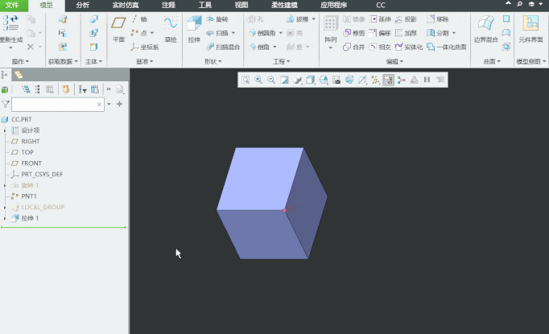549x334 pixels.
Task: Expand the 基准 (Datum) group dropdown
Action: (x=145, y=62)
